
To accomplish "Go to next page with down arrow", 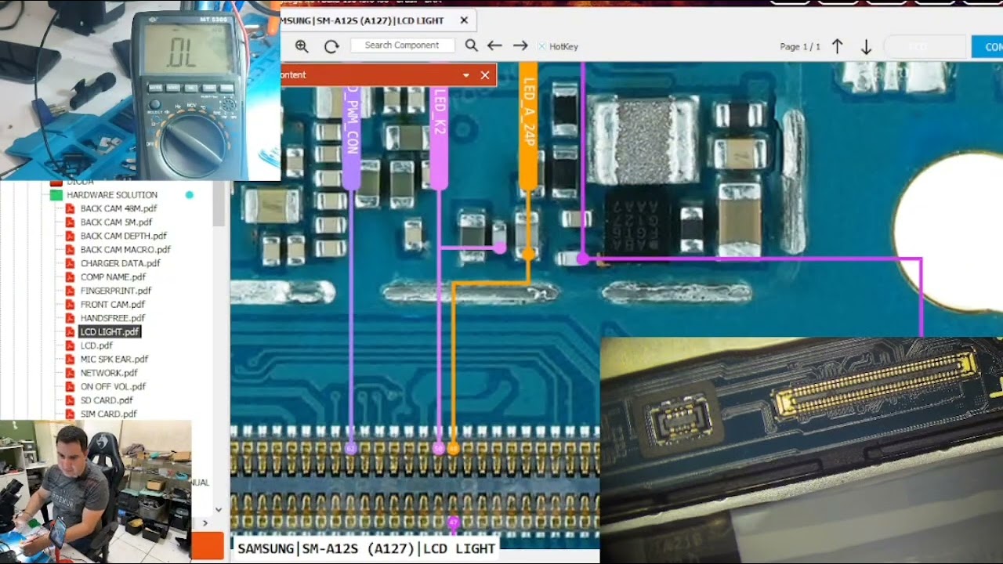I will coord(866,47).
